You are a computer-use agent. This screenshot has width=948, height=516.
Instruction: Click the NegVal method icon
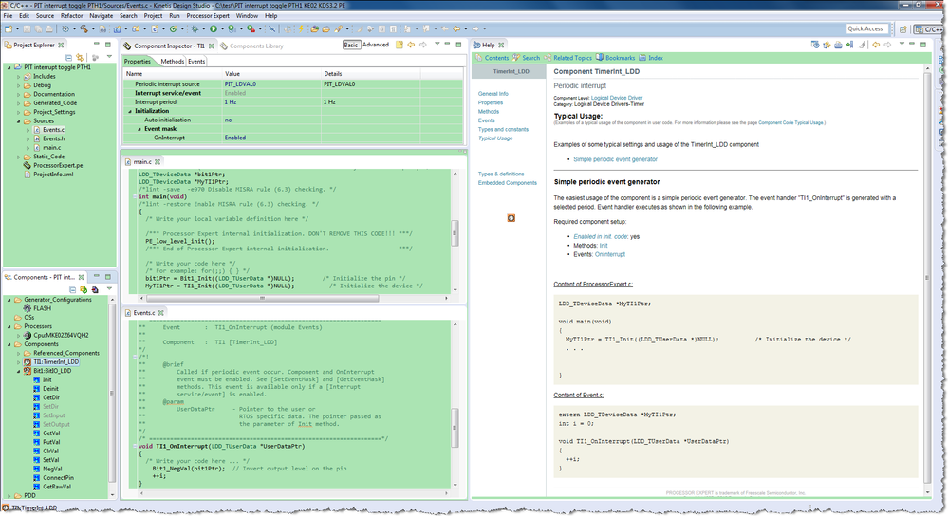click(37, 469)
